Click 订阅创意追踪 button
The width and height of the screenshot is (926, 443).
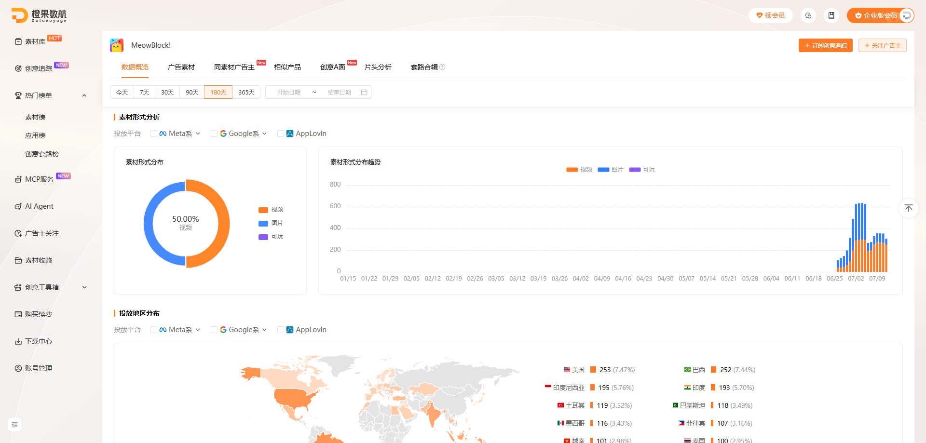point(826,45)
